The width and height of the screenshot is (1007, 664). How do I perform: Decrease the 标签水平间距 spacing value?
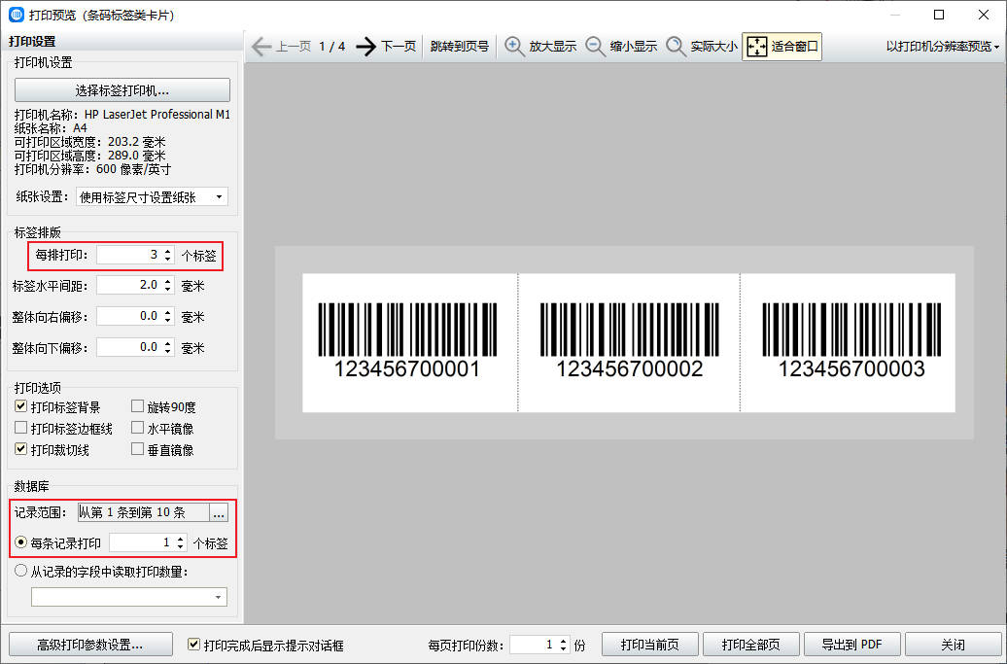coord(167,290)
